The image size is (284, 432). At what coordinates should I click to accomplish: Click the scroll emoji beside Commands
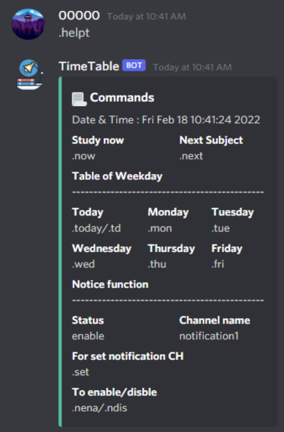(x=77, y=96)
